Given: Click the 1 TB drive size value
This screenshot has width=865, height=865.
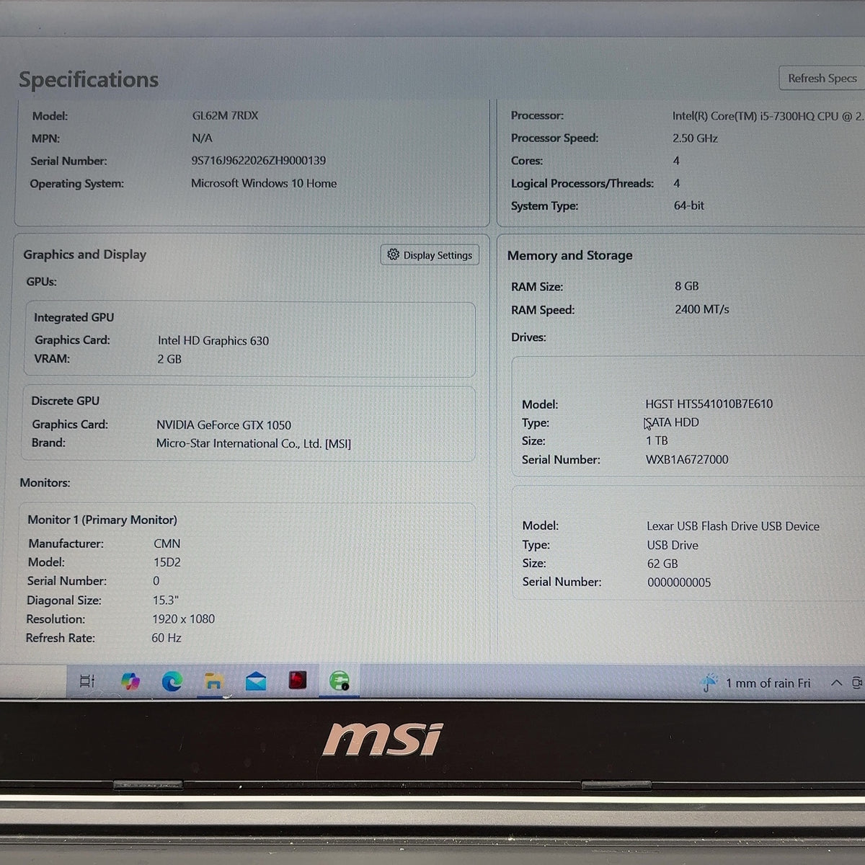Looking at the screenshot, I should pos(657,440).
